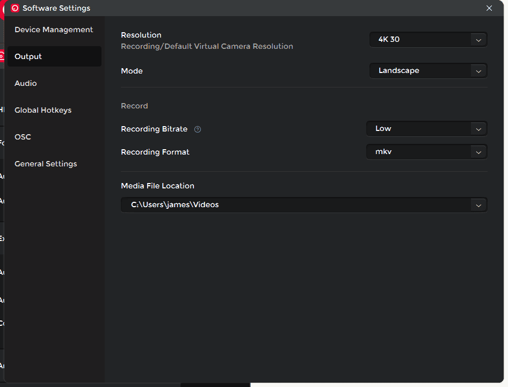Click the chevron arrow on Media File Location
This screenshot has height=387, width=508.
click(x=478, y=205)
